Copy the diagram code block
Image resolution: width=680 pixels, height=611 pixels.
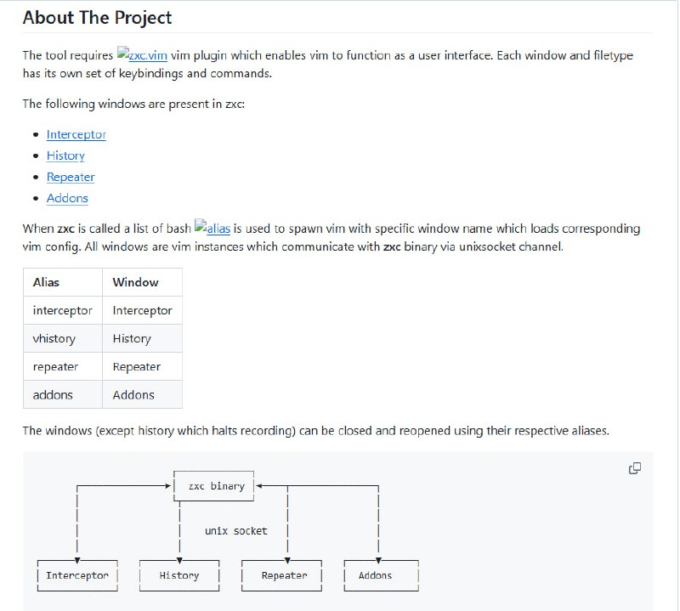coord(634,468)
